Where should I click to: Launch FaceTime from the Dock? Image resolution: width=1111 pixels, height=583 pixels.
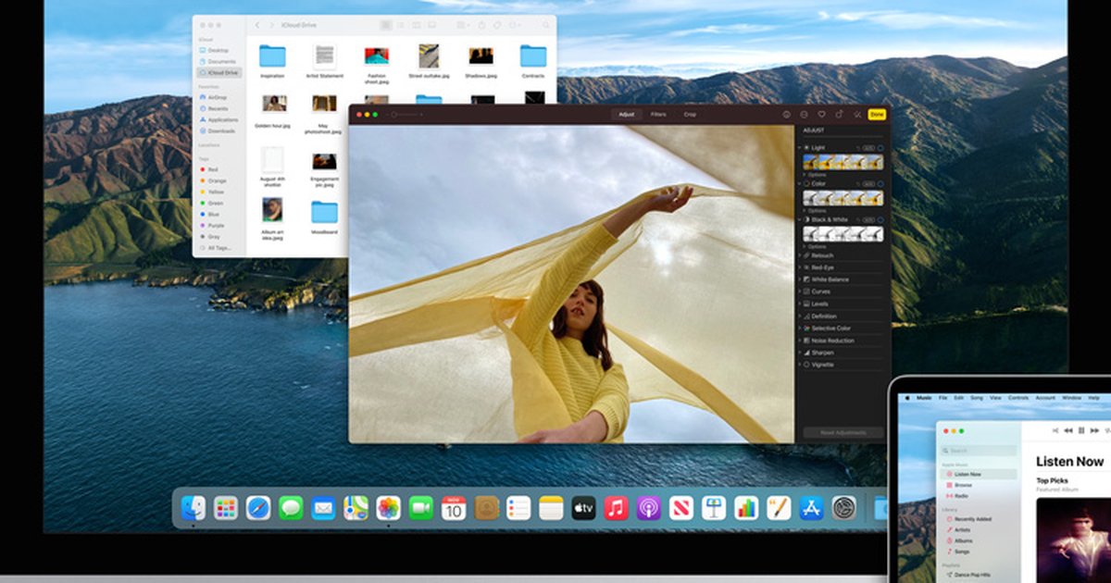click(421, 507)
